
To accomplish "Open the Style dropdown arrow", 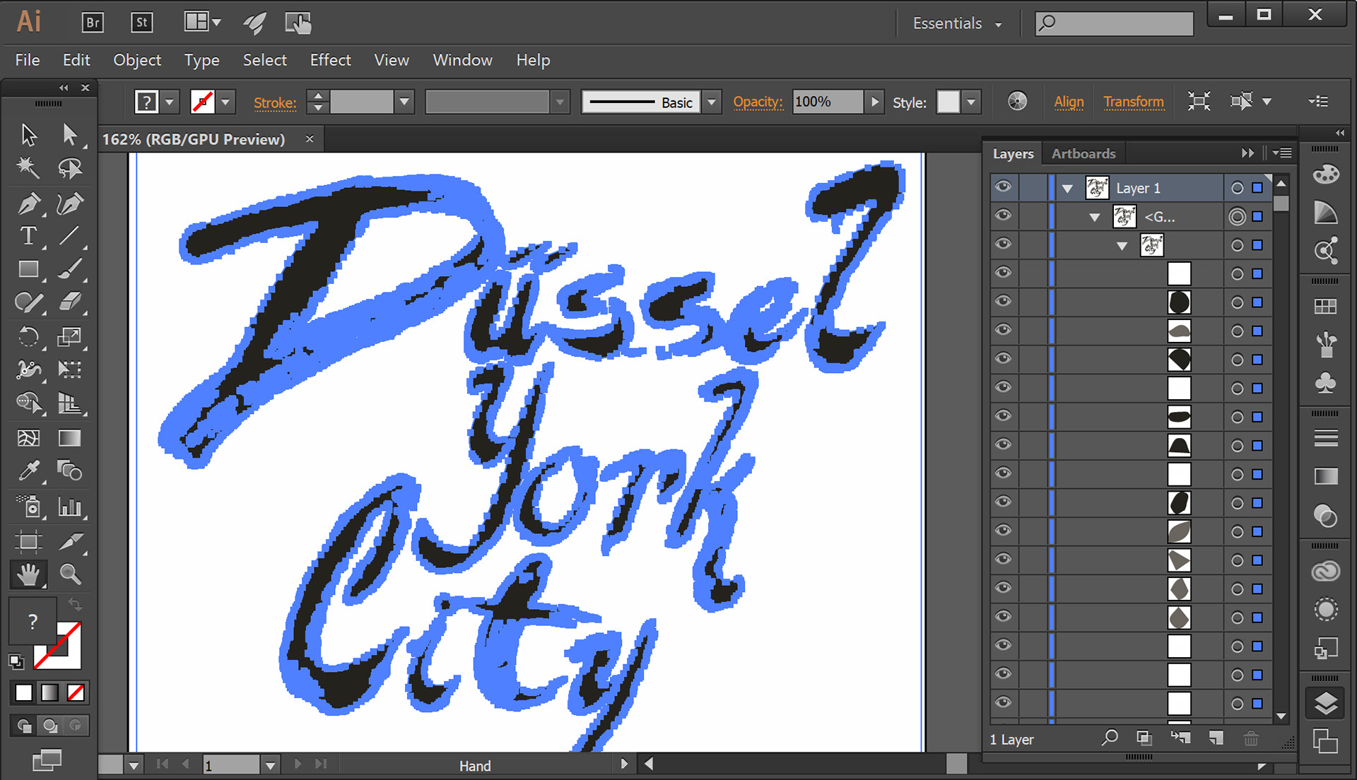I will tap(972, 102).
